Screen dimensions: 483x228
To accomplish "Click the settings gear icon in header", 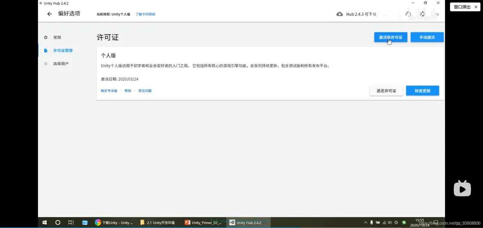I will point(422,14).
